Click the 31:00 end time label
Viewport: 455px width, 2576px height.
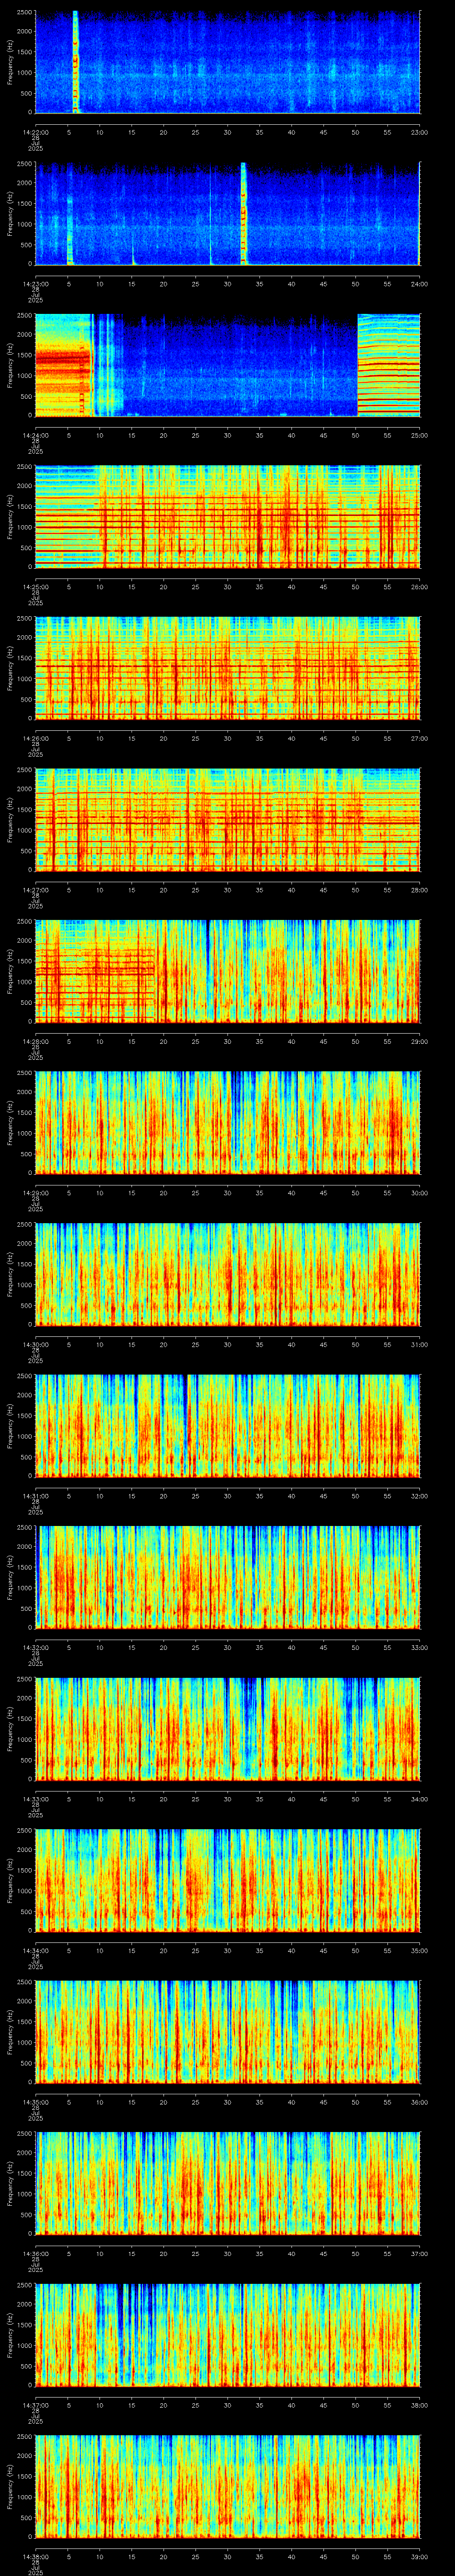[419, 1344]
